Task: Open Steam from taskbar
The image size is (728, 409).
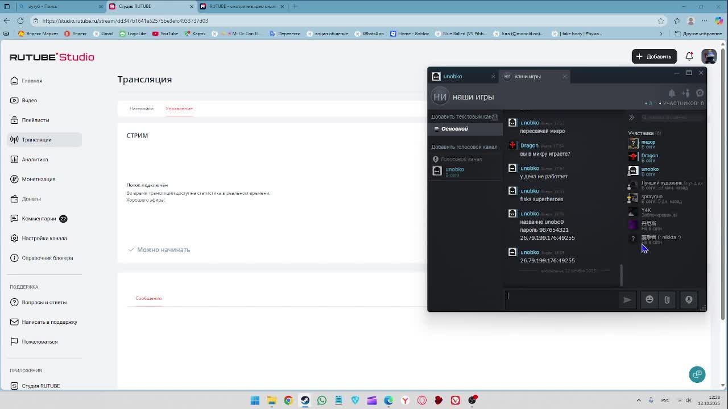Action: (305, 400)
